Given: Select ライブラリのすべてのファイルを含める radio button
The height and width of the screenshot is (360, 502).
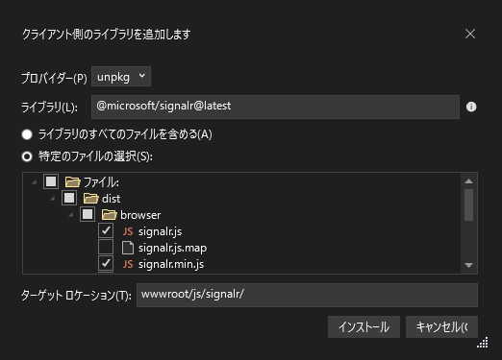Looking at the screenshot, I should [x=27, y=134].
